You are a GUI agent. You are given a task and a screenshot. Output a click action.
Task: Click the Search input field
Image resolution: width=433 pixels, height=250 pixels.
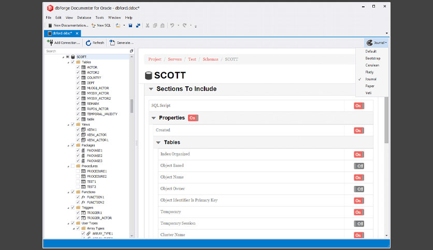(87, 51)
